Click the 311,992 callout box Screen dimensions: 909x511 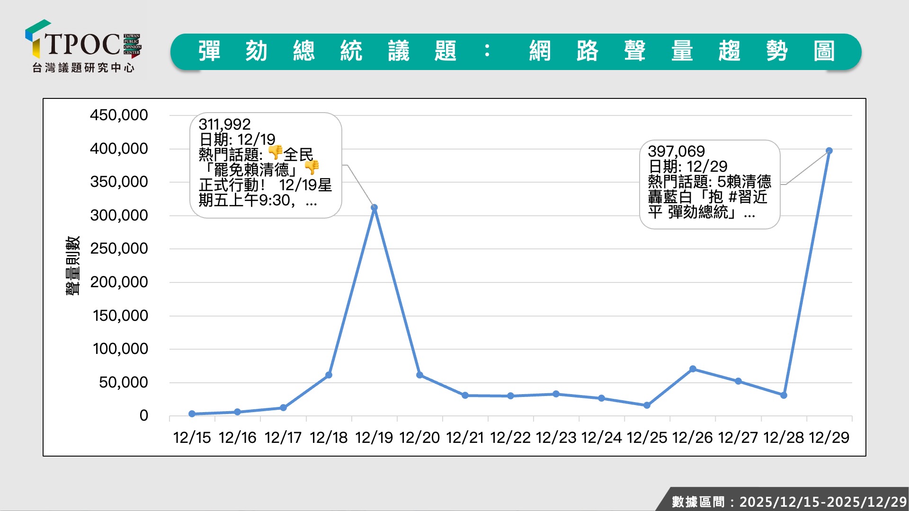(265, 166)
